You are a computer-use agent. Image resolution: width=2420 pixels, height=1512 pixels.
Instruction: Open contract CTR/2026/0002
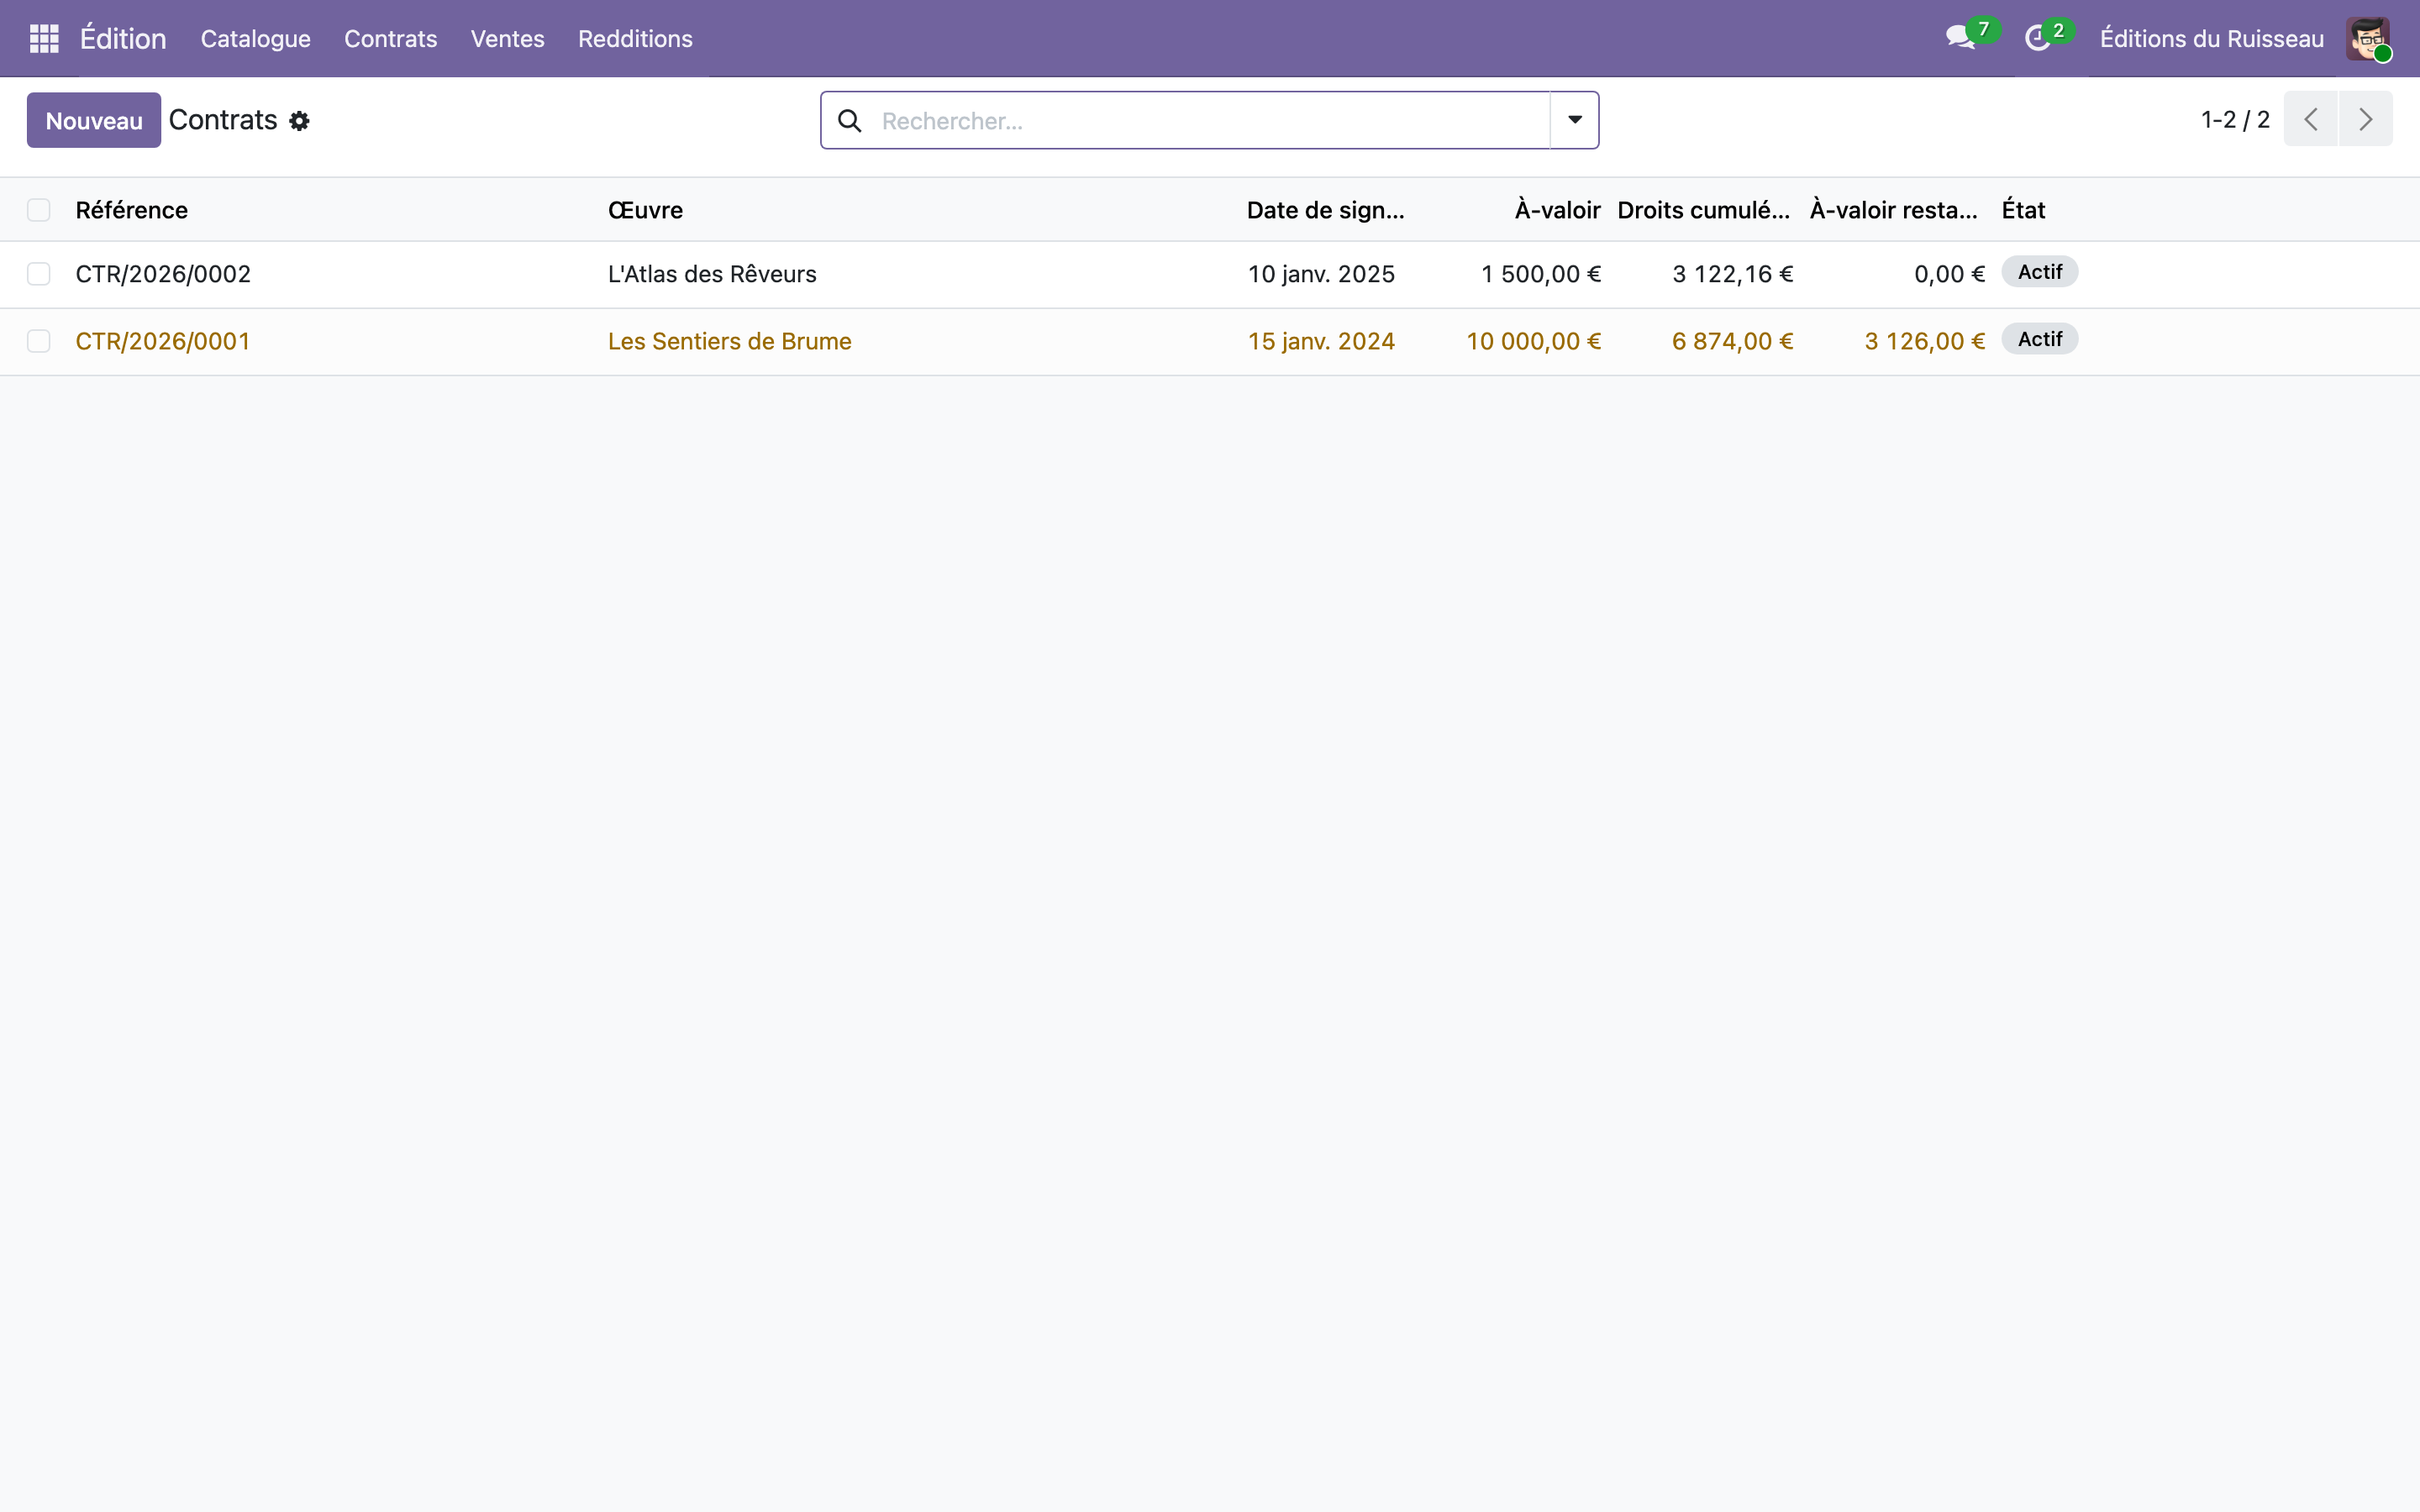163,274
